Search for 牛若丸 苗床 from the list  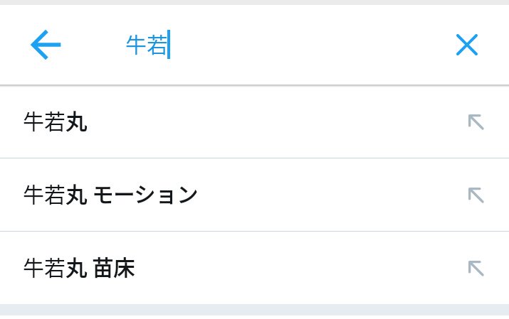[79, 268]
